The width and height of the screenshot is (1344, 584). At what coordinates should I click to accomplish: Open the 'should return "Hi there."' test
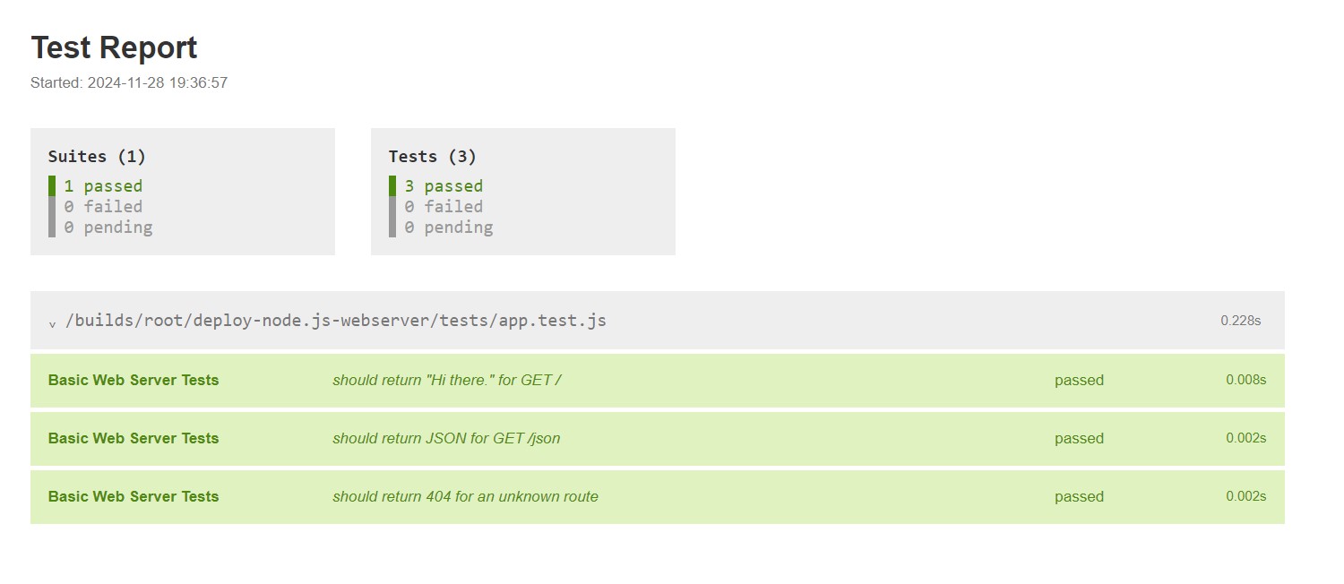(x=446, y=381)
